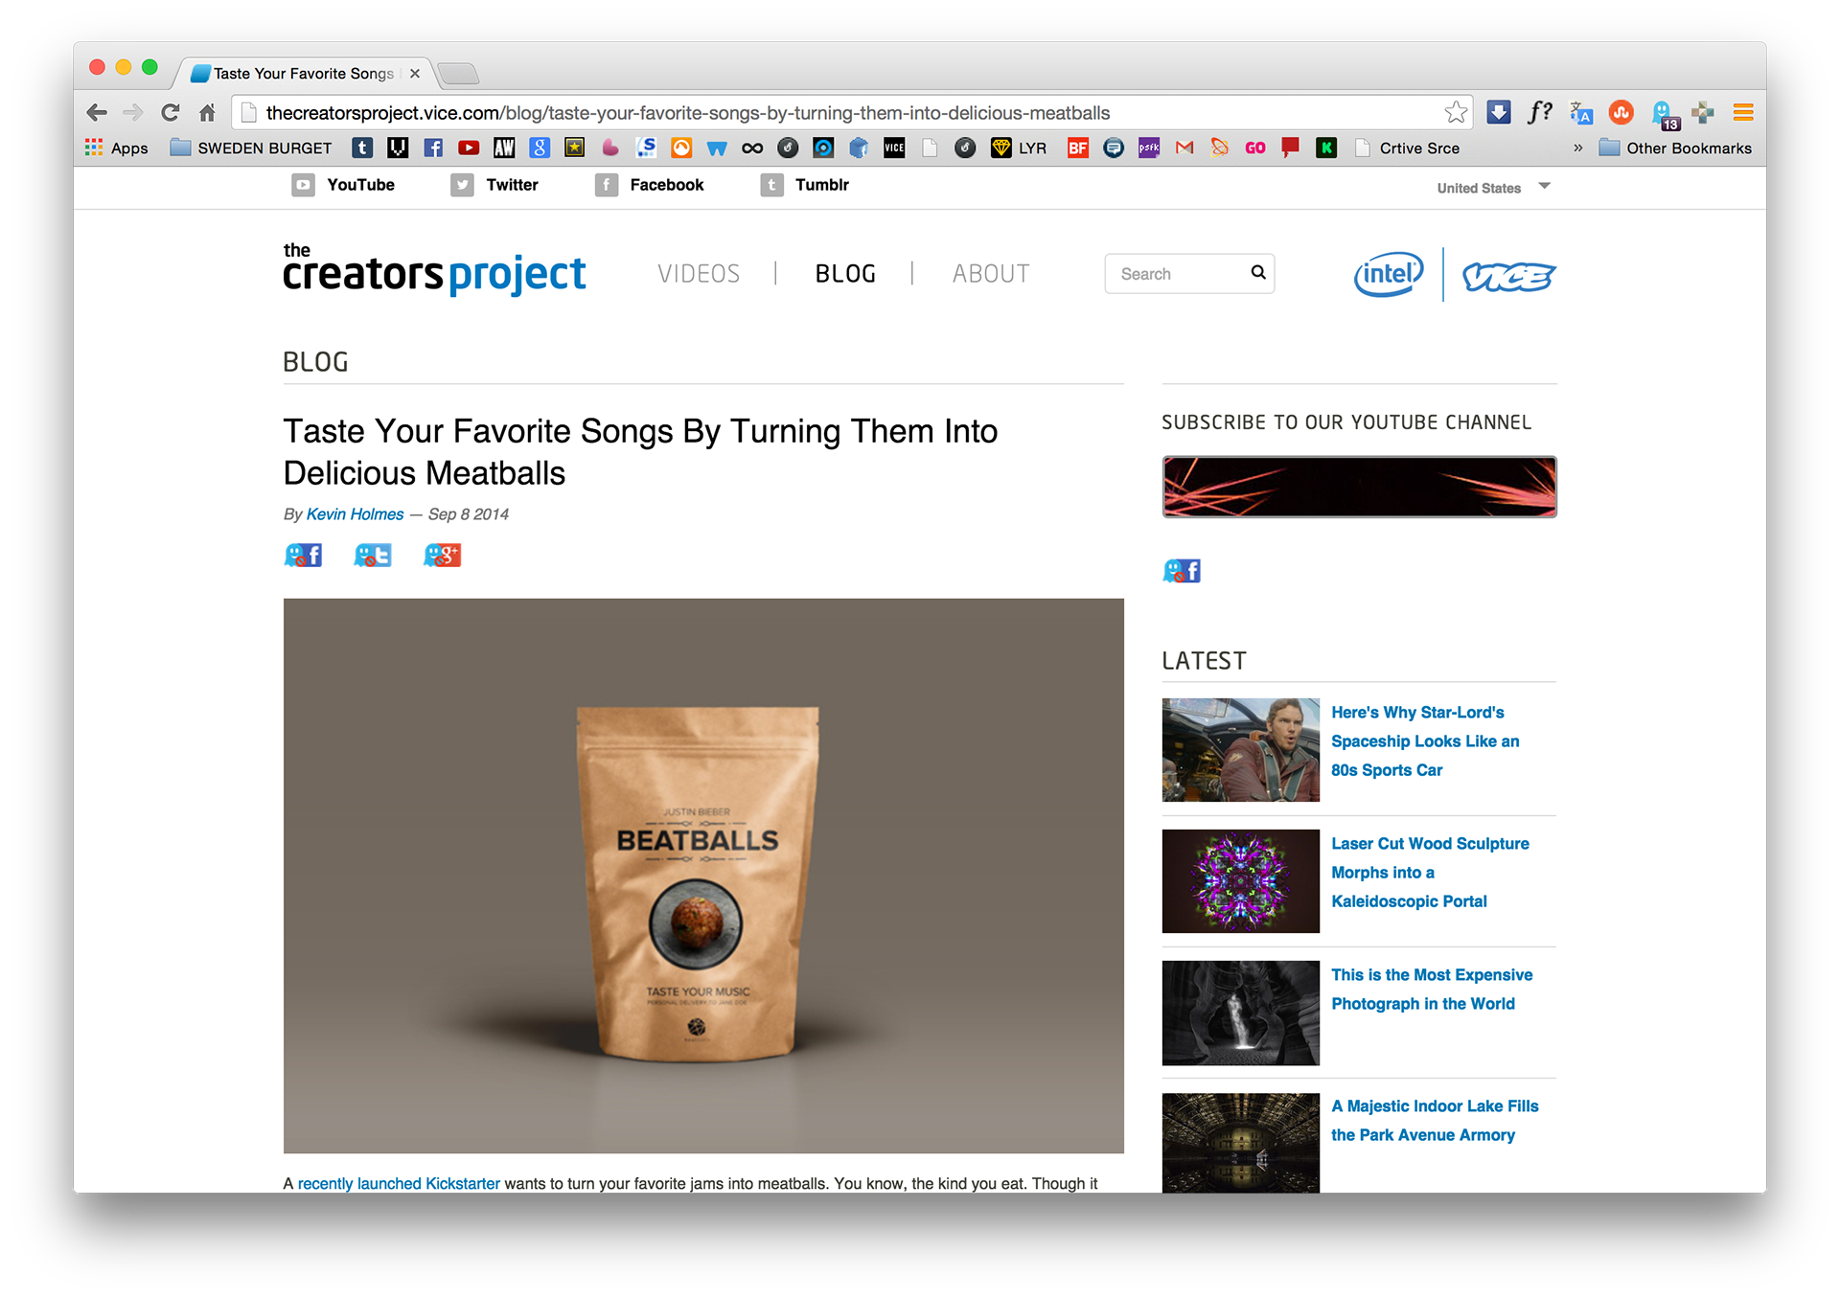Click the StumbleUpon extension icon
Screen dimensions: 1840x1298
click(1621, 112)
